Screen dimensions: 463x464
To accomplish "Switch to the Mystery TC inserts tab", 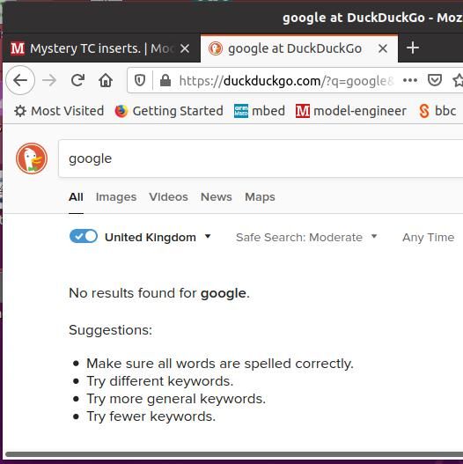I will click(101, 48).
